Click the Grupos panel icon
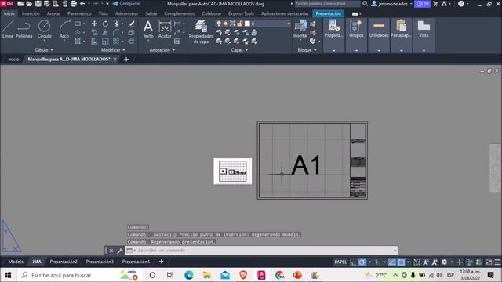This screenshot has width=502, height=282. pyautogui.click(x=356, y=29)
